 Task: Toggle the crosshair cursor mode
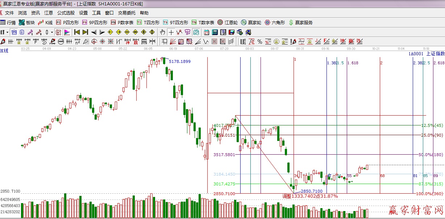(171, 32)
